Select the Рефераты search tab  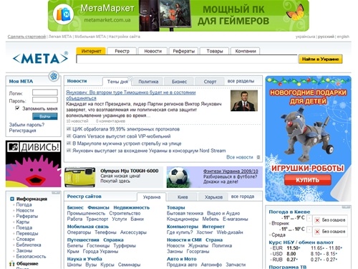pyautogui.click(x=183, y=51)
